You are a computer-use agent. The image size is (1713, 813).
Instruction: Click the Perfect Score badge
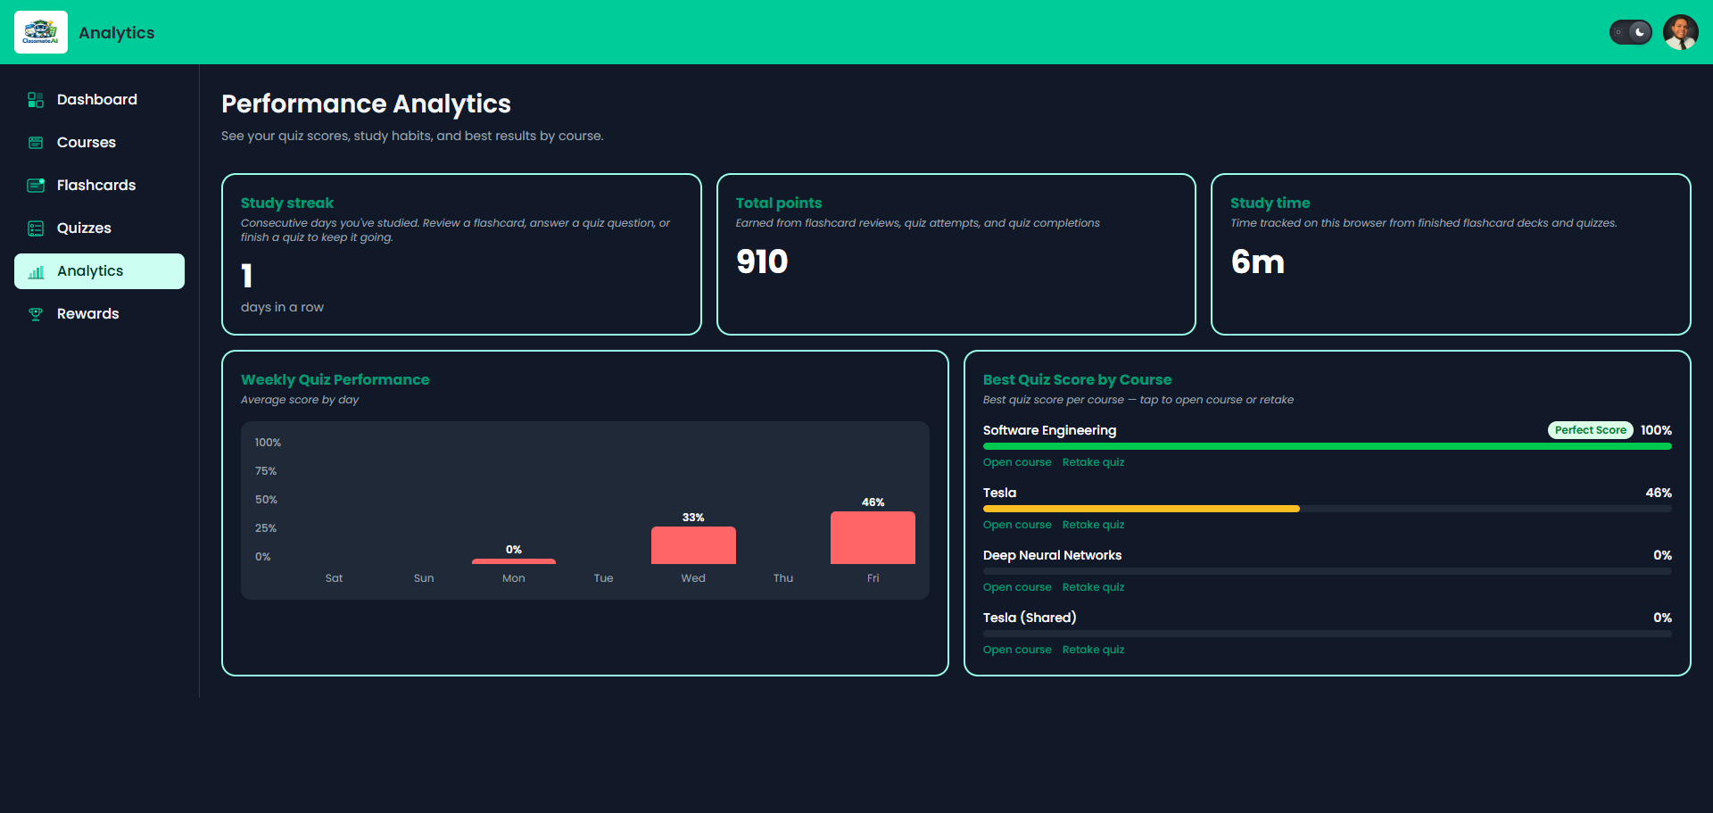[x=1590, y=430]
